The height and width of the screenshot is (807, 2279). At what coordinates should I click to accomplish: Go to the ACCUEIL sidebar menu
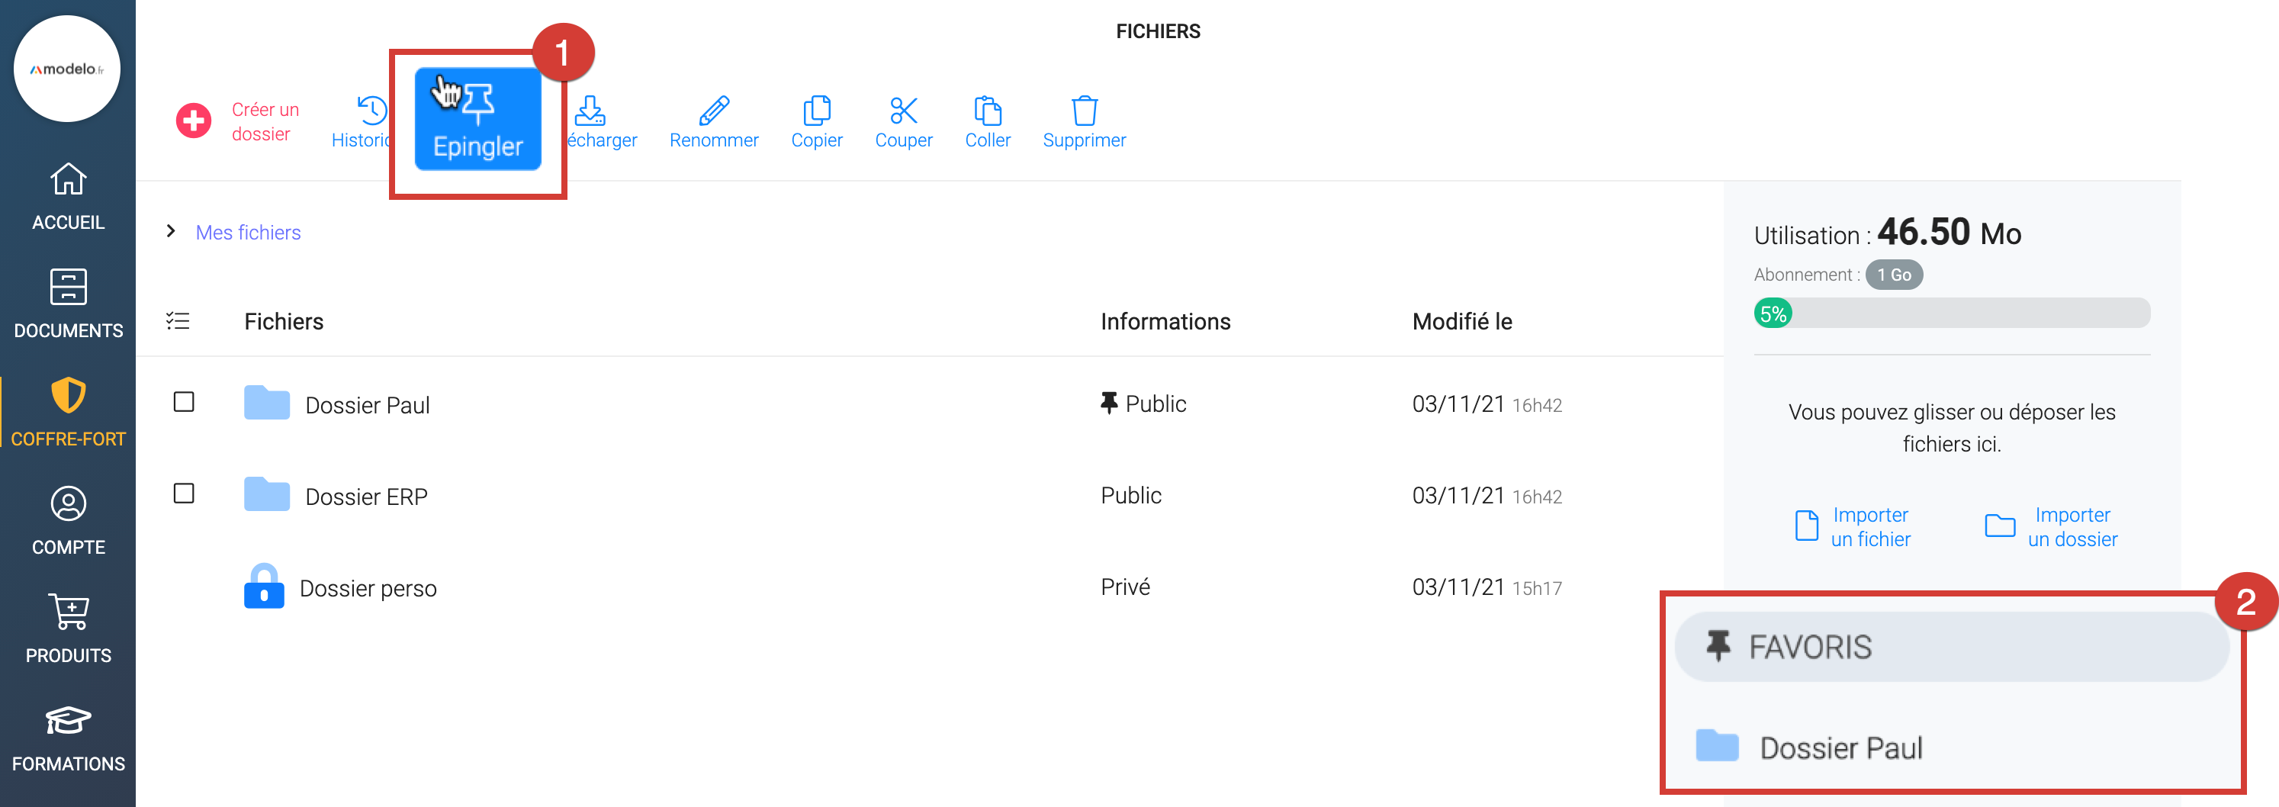[x=68, y=197]
